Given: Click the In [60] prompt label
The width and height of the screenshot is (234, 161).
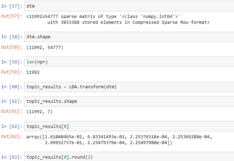Looking at the screenshot, I should pyautogui.click(x=12, y=87).
